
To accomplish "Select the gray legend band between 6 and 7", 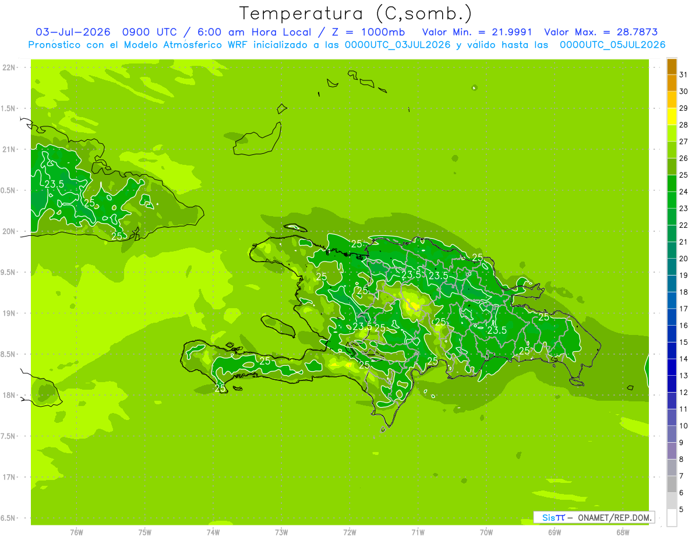I will [672, 484].
